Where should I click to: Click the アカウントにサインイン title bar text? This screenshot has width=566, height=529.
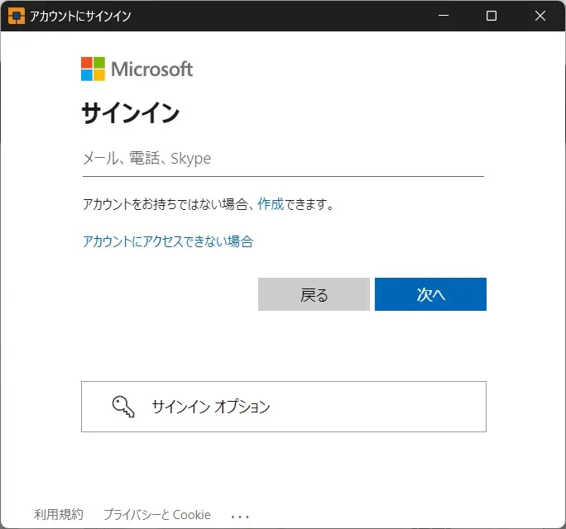pos(80,16)
